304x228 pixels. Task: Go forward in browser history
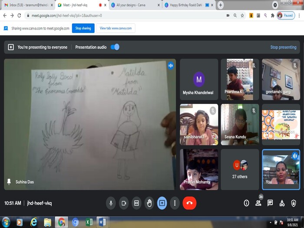(12, 16)
